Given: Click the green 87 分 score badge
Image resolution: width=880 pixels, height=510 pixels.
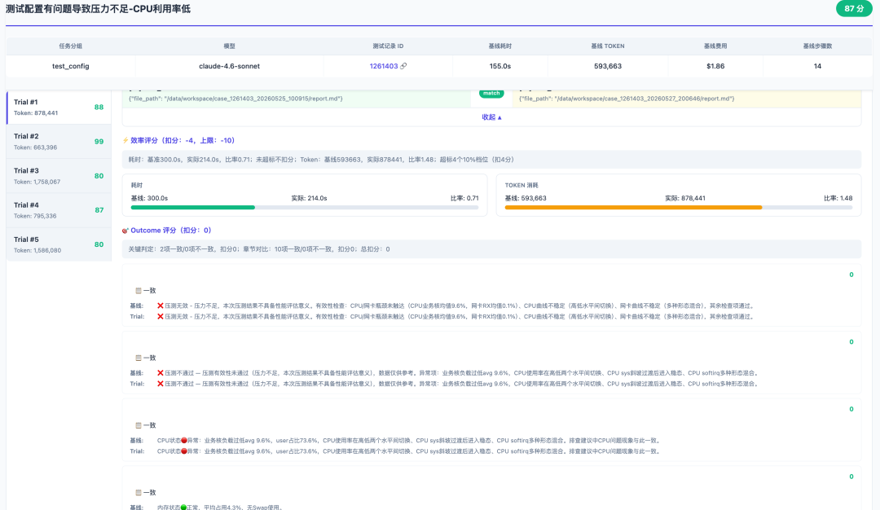Looking at the screenshot, I should (x=854, y=9).
